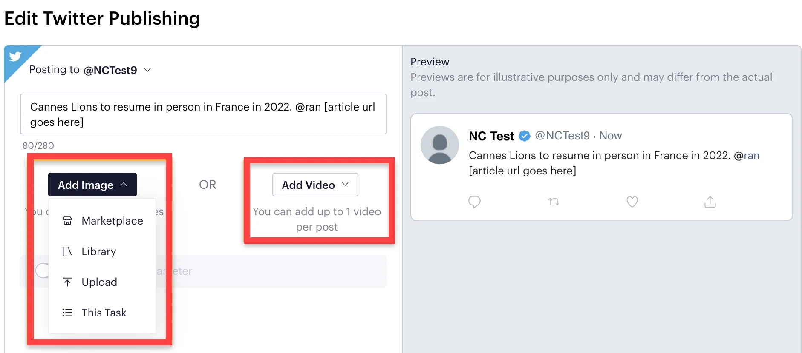The width and height of the screenshot is (802, 353).
Task: Choose Upload from the image menu
Action: pos(102,282)
